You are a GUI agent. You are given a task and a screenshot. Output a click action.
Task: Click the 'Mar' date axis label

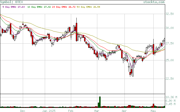tap(97, 111)
